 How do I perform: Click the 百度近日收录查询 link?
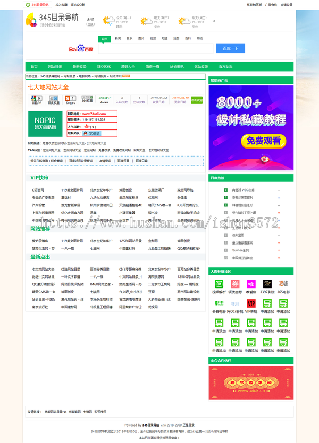(x=81, y=161)
